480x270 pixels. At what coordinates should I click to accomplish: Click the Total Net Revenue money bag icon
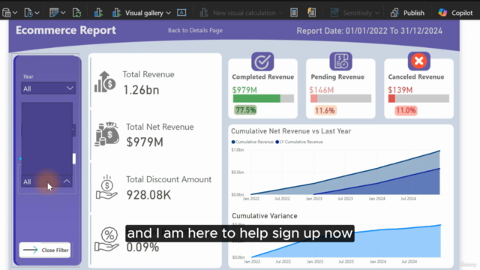click(106, 134)
